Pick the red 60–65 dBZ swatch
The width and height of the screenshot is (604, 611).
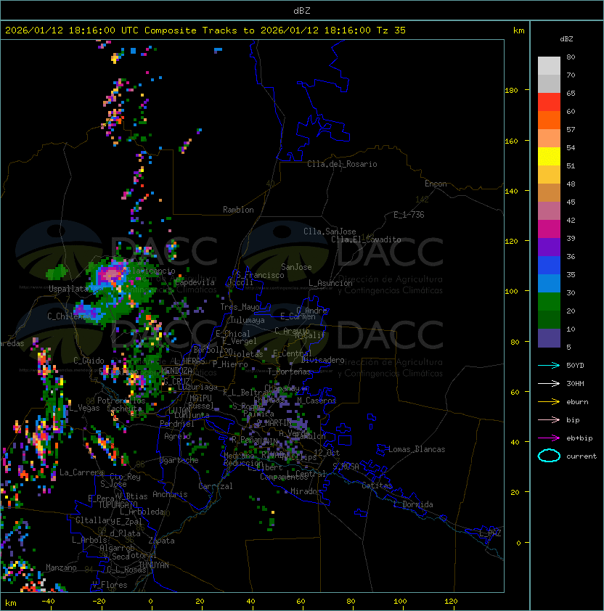(x=549, y=102)
